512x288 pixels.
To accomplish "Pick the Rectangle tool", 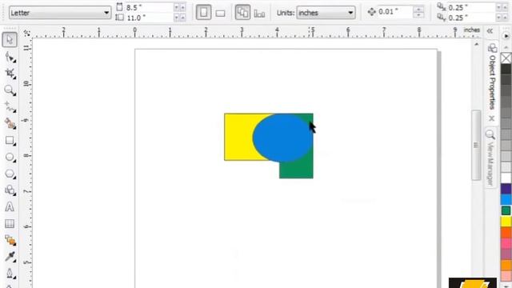I will tap(10, 141).
